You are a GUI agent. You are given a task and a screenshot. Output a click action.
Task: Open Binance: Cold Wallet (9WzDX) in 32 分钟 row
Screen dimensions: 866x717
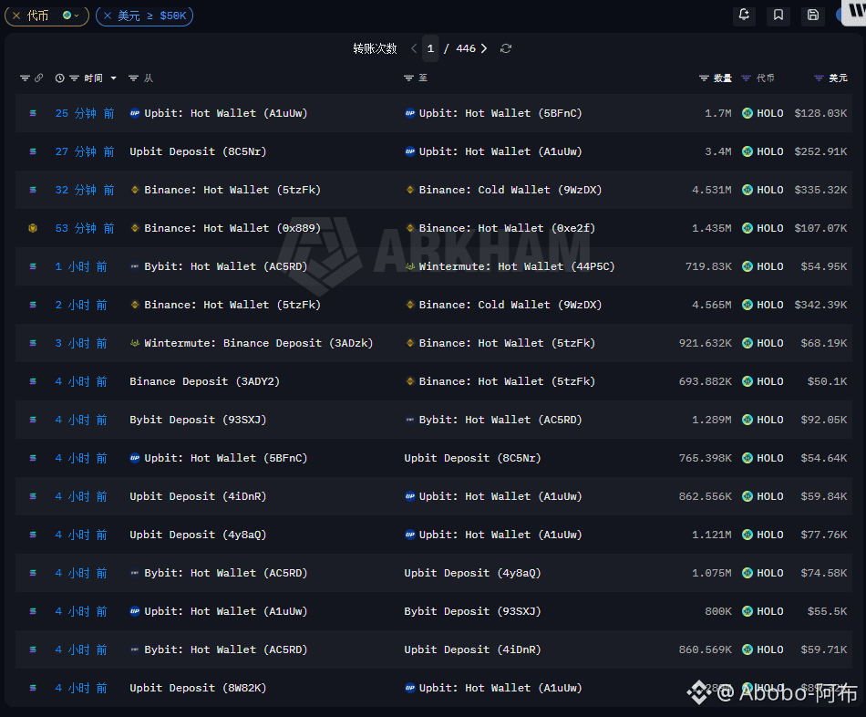[510, 190]
